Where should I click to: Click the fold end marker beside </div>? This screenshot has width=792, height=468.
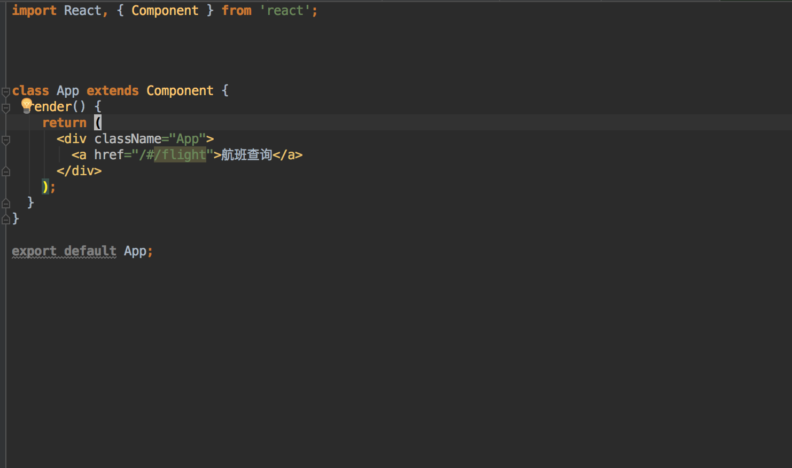5,171
